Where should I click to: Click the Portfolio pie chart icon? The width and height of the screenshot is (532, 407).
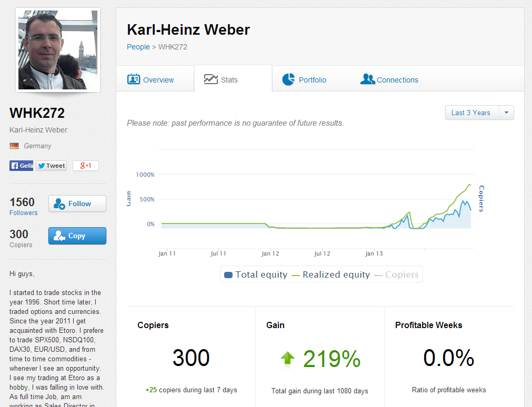coord(288,79)
